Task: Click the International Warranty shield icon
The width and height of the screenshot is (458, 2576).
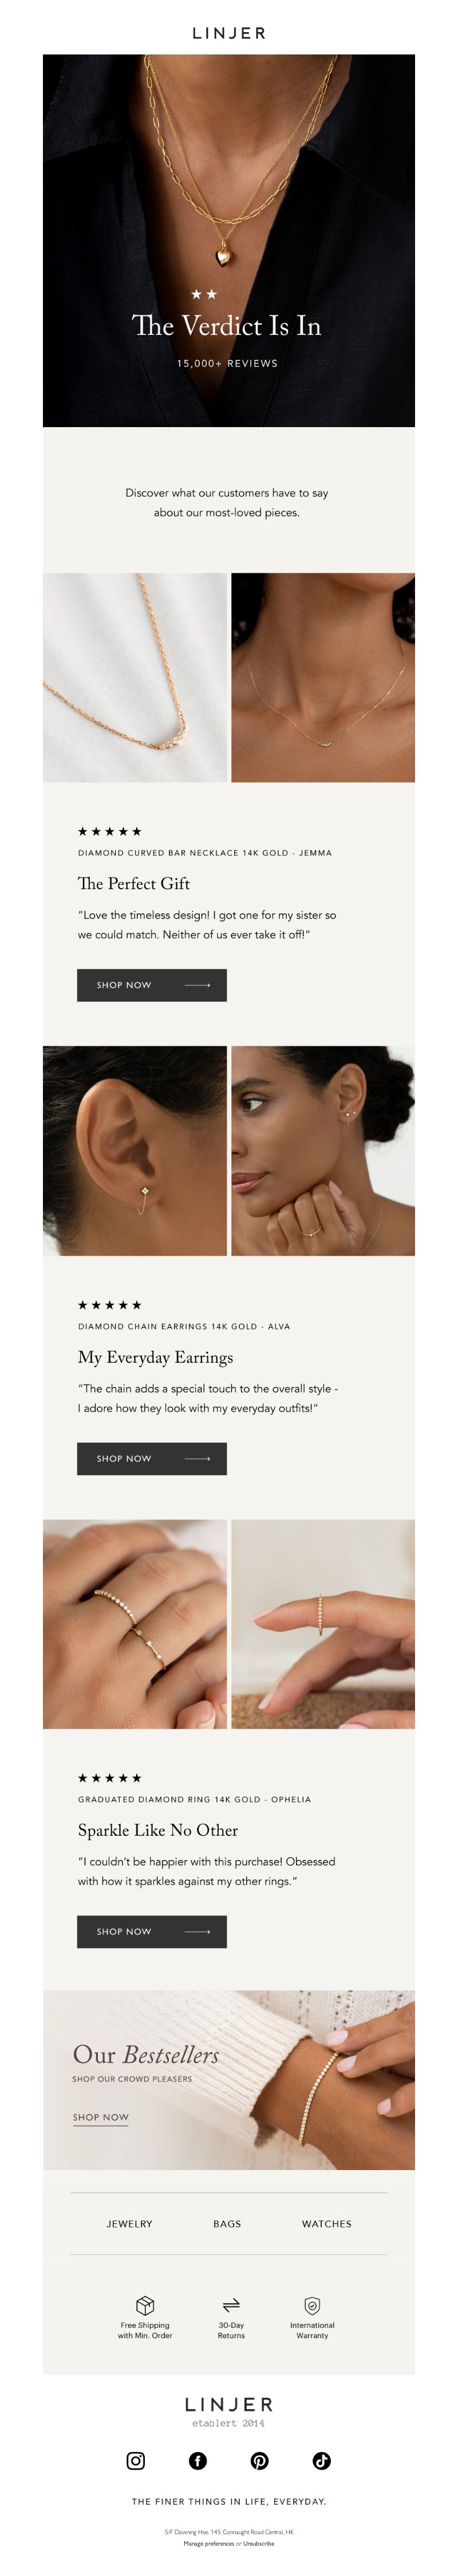Action: [313, 2305]
